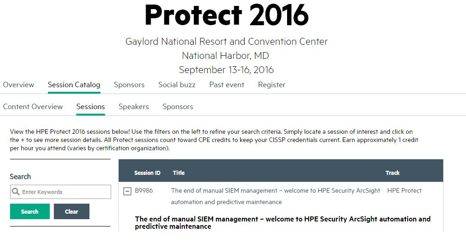Sort by Session ID column header
466x242 pixels.
click(147, 173)
